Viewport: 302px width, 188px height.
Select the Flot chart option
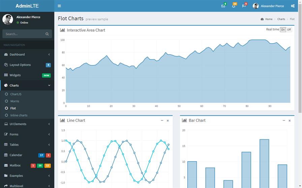13,108
